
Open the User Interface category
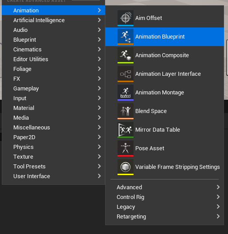[x=54, y=176]
